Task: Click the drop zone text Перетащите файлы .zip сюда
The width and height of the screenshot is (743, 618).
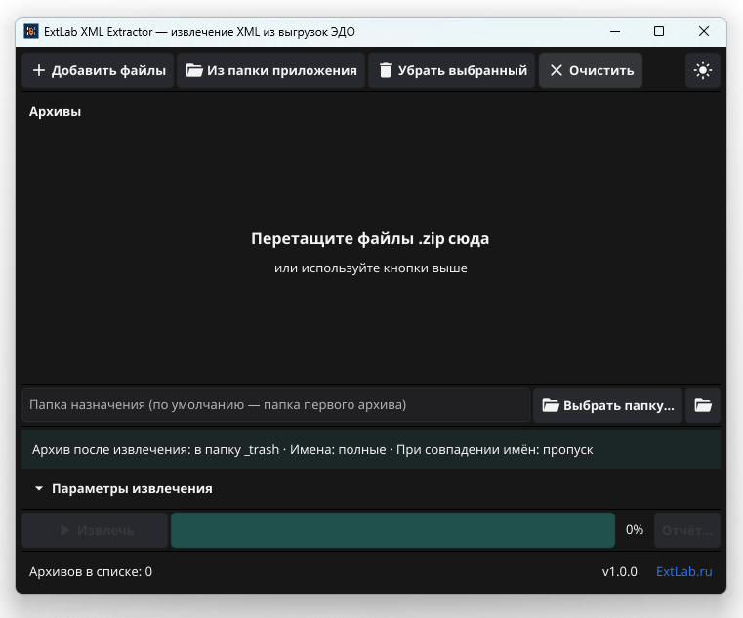Action: 370,238
